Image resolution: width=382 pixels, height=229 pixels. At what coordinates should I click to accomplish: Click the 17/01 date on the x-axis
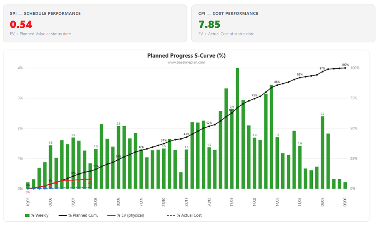pos(232,202)
